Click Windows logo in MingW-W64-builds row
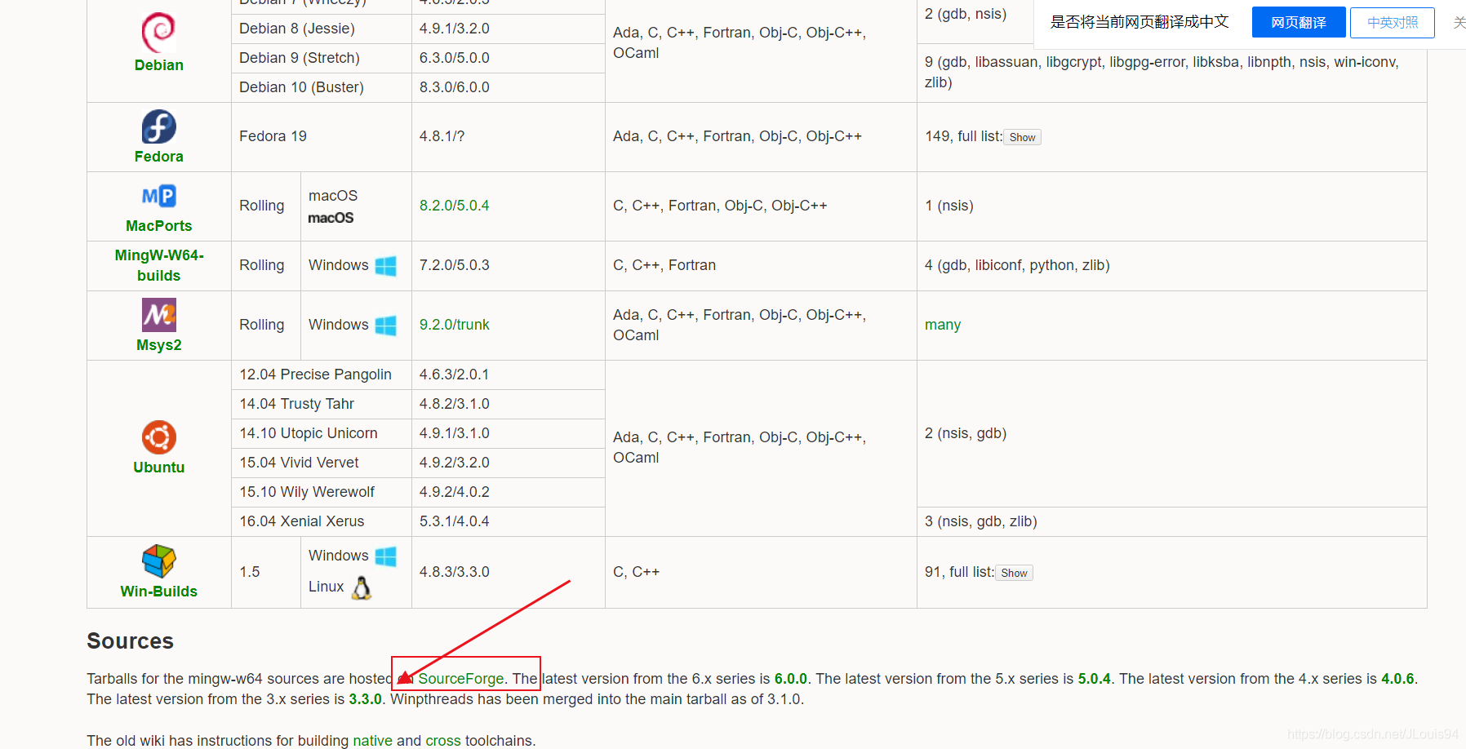The image size is (1466, 749). click(385, 266)
